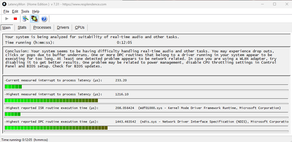Switch to the Drivers tab
The image size is (292, 142).
coord(63,27)
